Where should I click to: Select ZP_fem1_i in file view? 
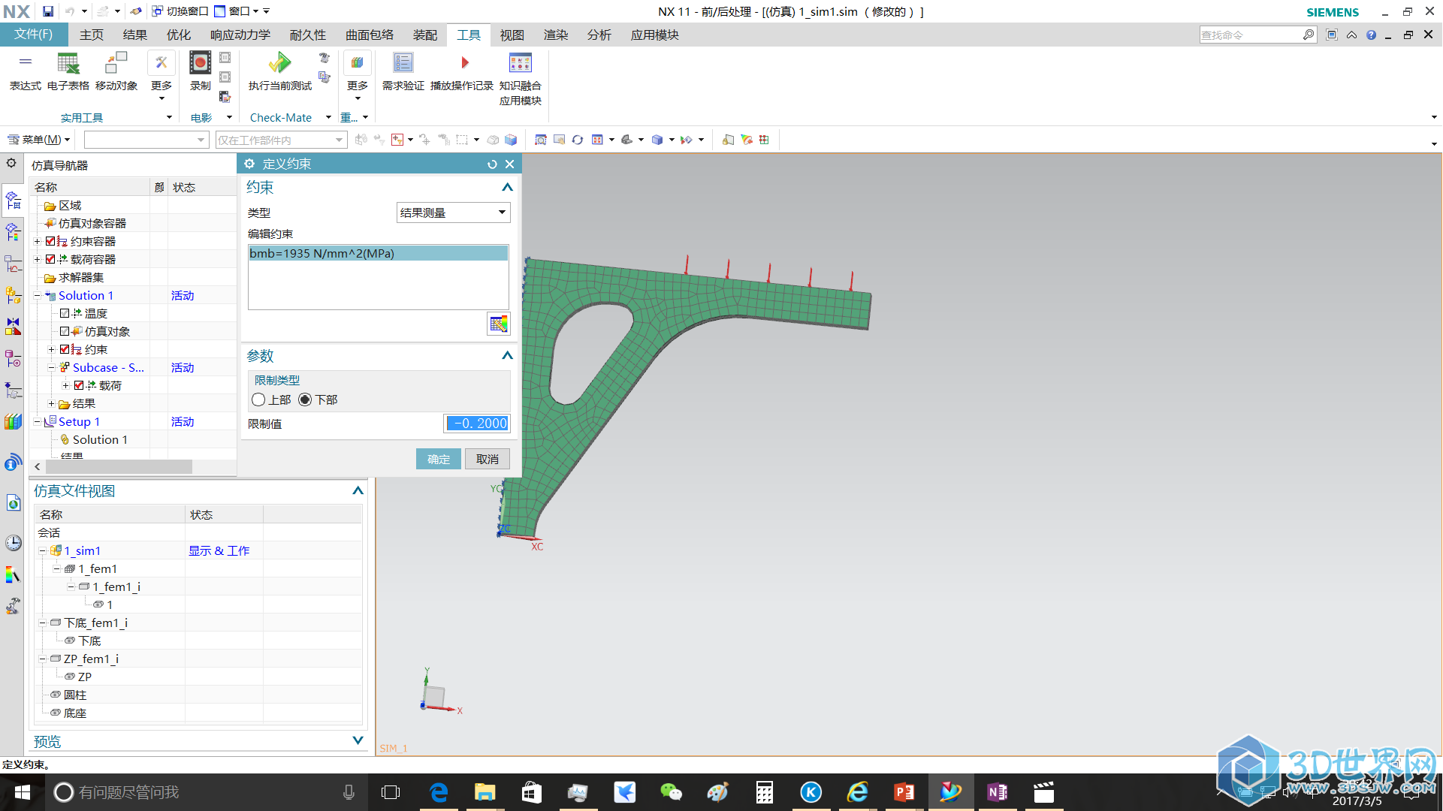[x=90, y=659]
